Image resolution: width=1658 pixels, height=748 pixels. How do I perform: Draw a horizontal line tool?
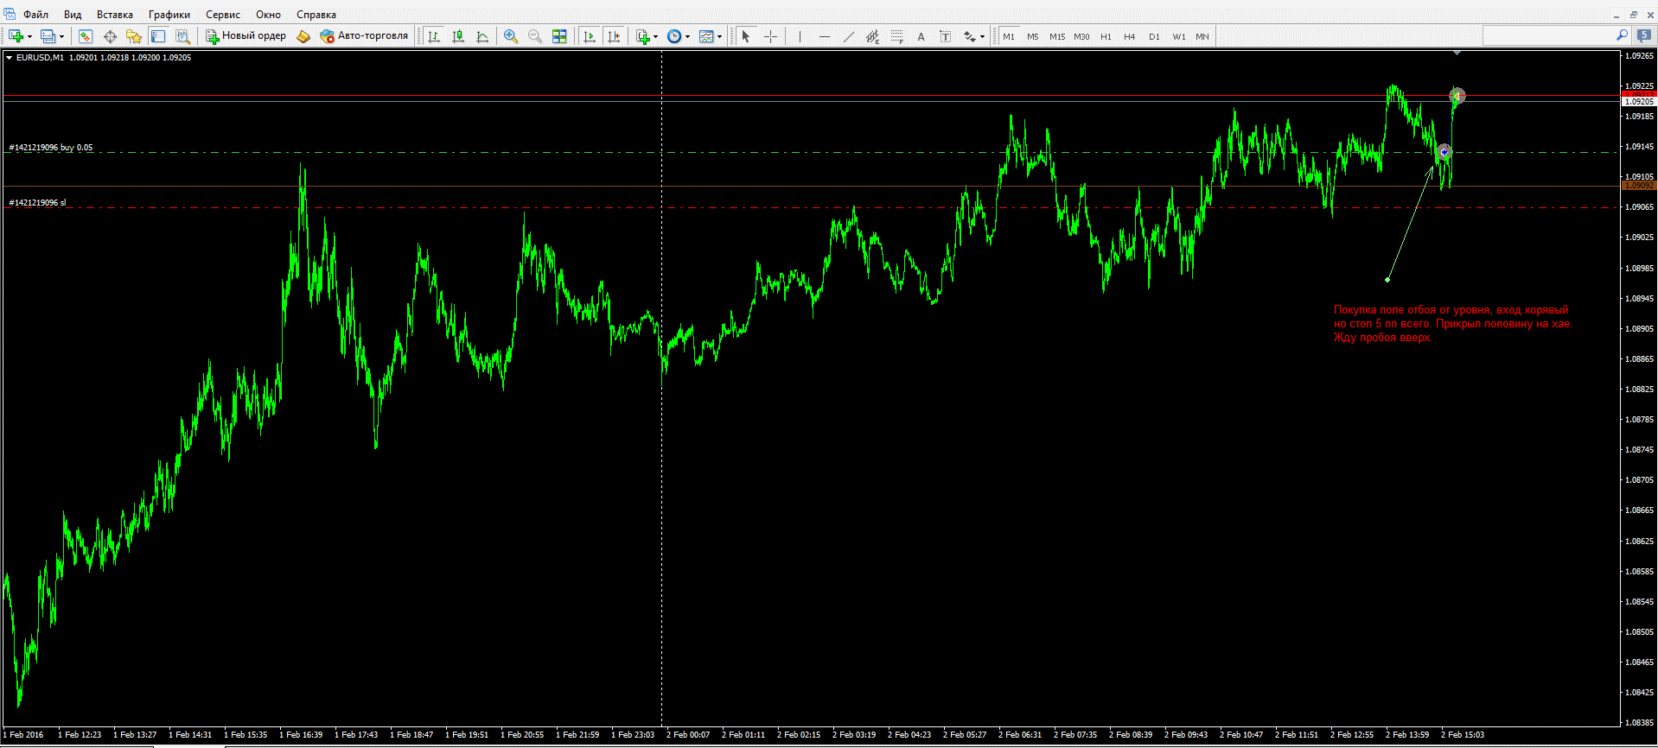pyautogui.click(x=824, y=36)
